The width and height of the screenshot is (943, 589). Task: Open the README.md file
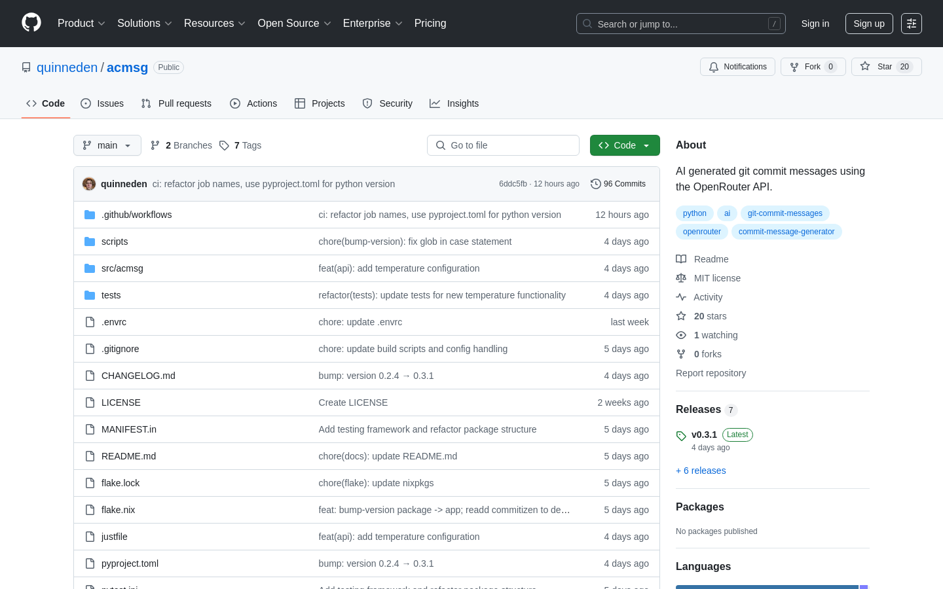(128, 456)
